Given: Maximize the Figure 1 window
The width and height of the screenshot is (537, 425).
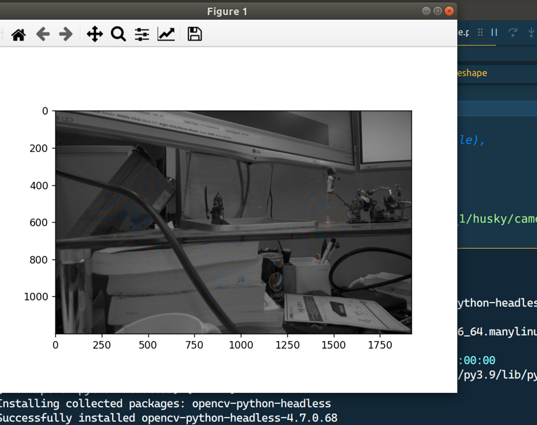Looking at the screenshot, I should pos(438,11).
